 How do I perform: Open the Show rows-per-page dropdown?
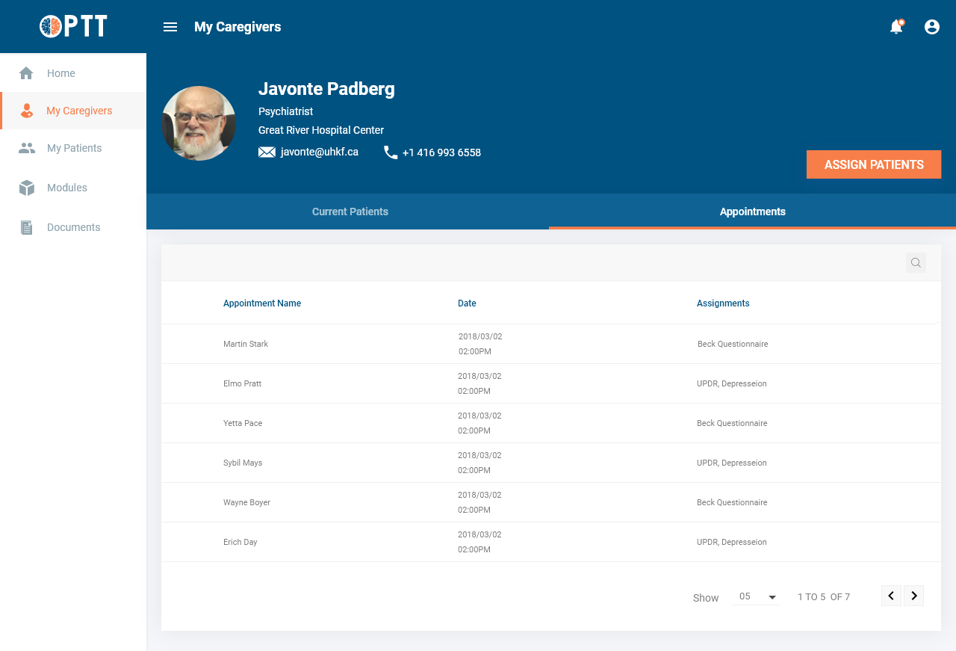[x=757, y=597]
